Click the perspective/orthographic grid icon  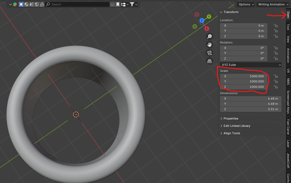pyautogui.click(x=209, y=61)
